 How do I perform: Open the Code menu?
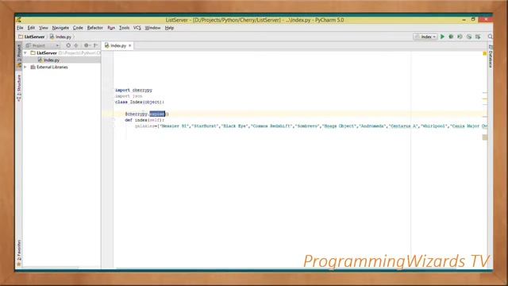pos(78,28)
